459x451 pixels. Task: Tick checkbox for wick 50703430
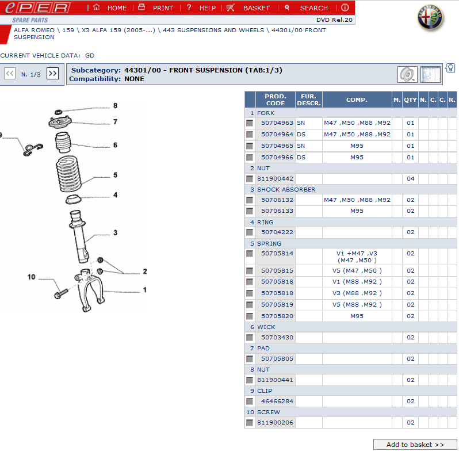pyautogui.click(x=250, y=338)
